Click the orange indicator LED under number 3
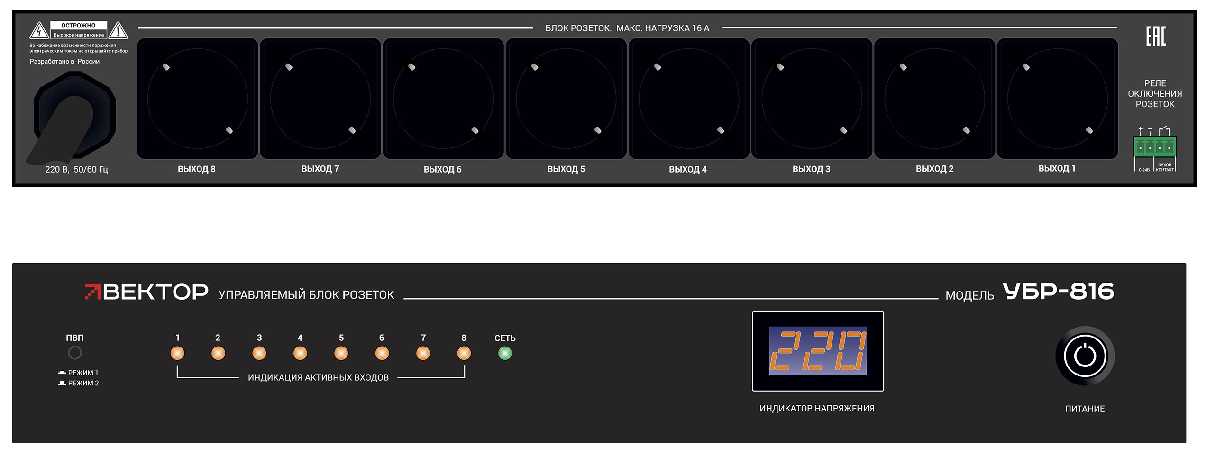Screen dimensions: 1207x457 pyautogui.click(x=259, y=354)
